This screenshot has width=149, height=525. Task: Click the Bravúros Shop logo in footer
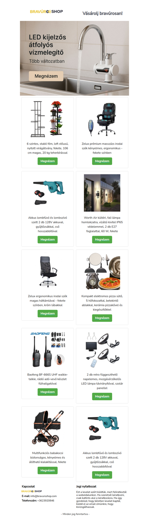pos(32,491)
